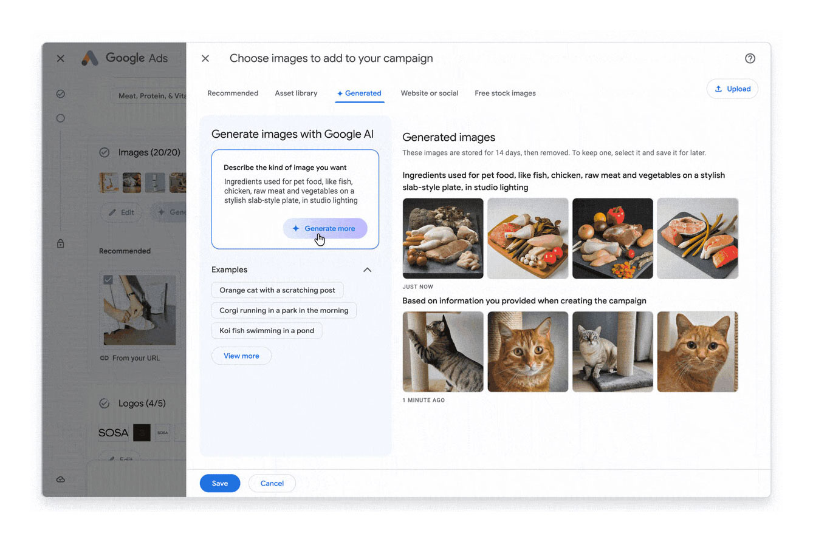Click the Upload button
Viewport: 813px width, 542px height.
tap(732, 89)
